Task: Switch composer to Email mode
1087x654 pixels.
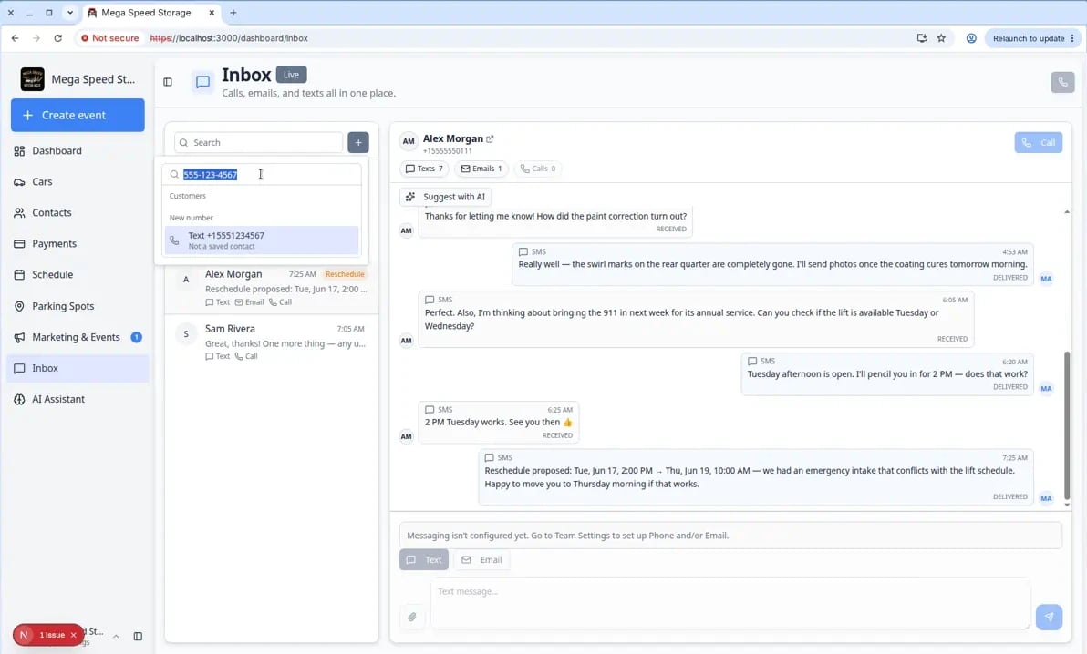Action: pyautogui.click(x=481, y=560)
